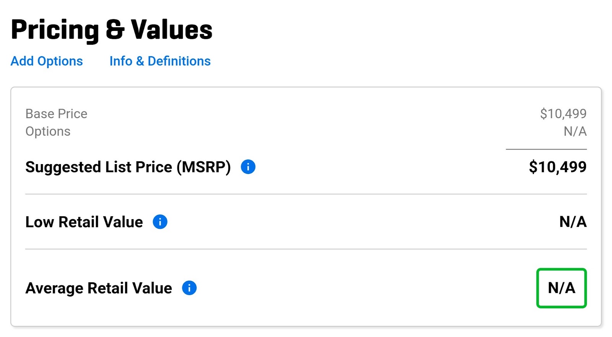Click the bold MSRP total $10,499
This screenshot has width=612, height=337.
tap(557, 167)
